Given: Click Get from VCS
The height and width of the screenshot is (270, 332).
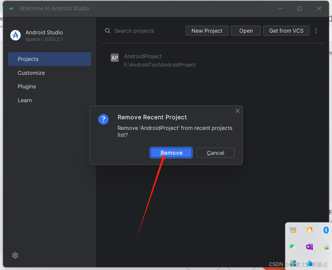Looking at the screenshot, I should [x=286, y=31].
